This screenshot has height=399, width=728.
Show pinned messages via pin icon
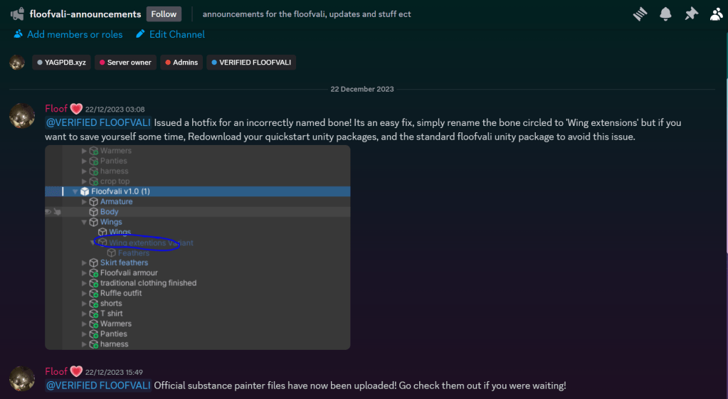691,14
